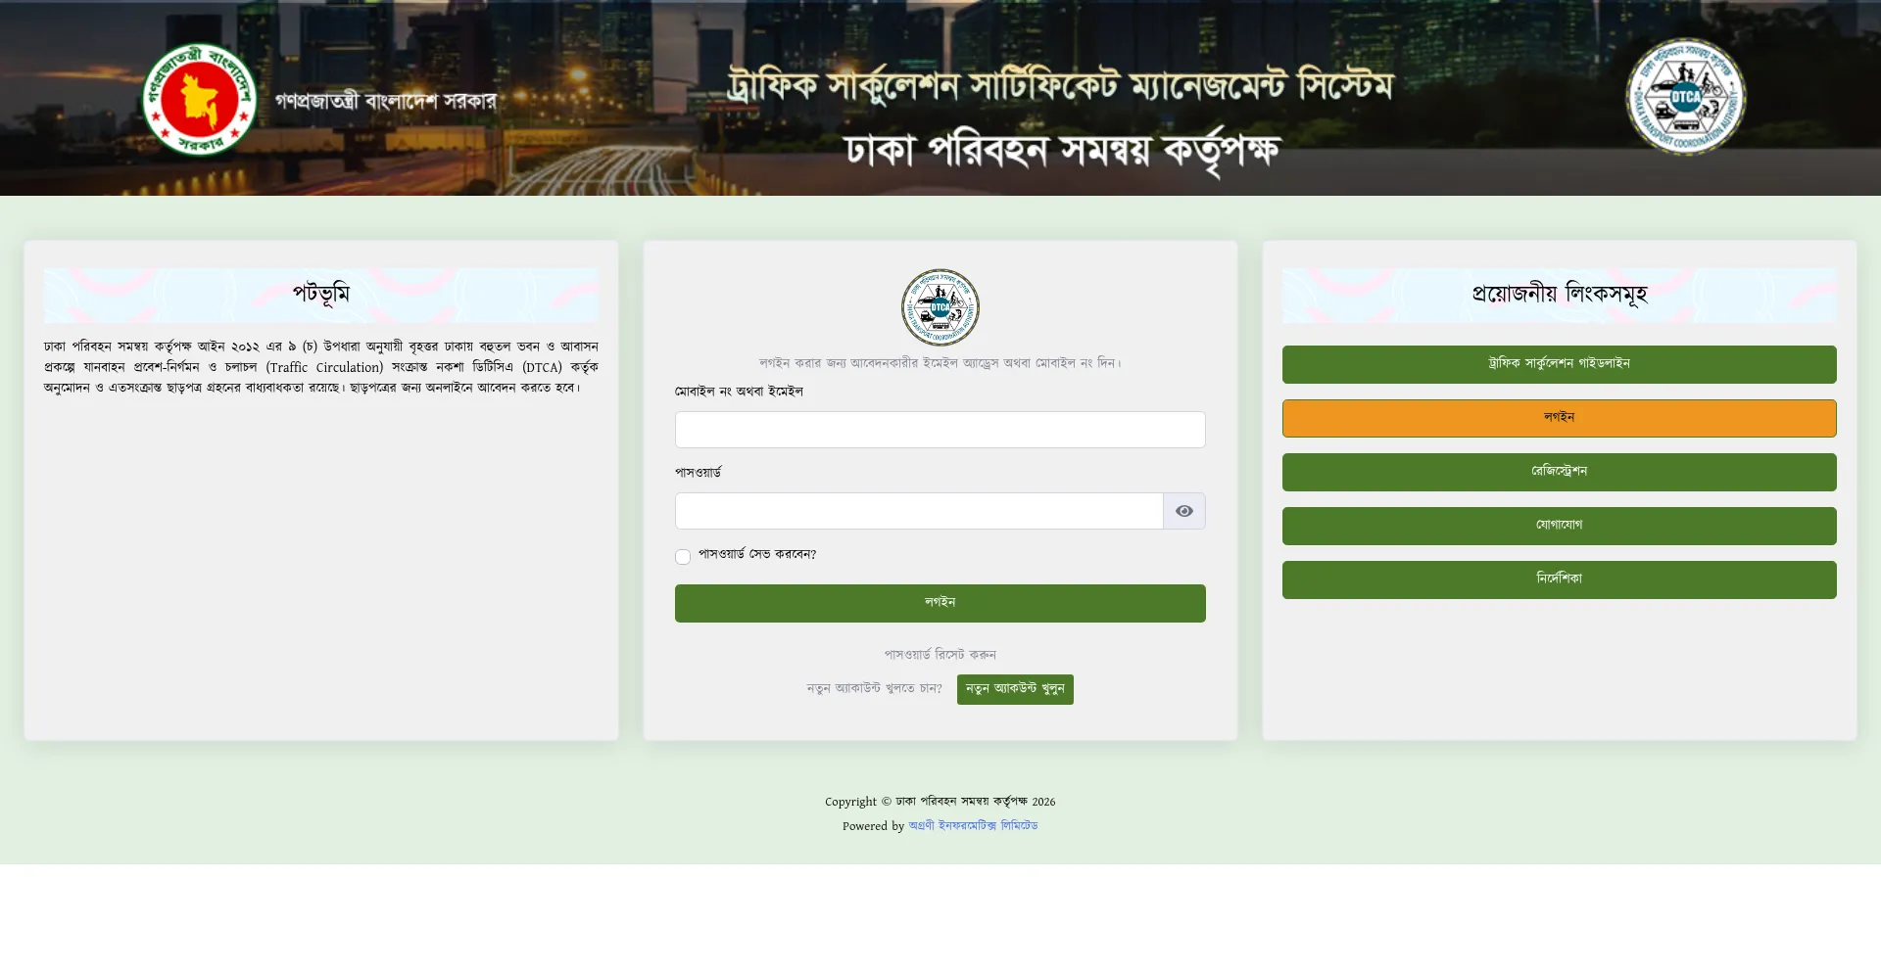1881x972 pixels.
Task: Click the প্রয়োজনীয় লিংকসমূহ panel heading
Action: tap(1560, 295)
